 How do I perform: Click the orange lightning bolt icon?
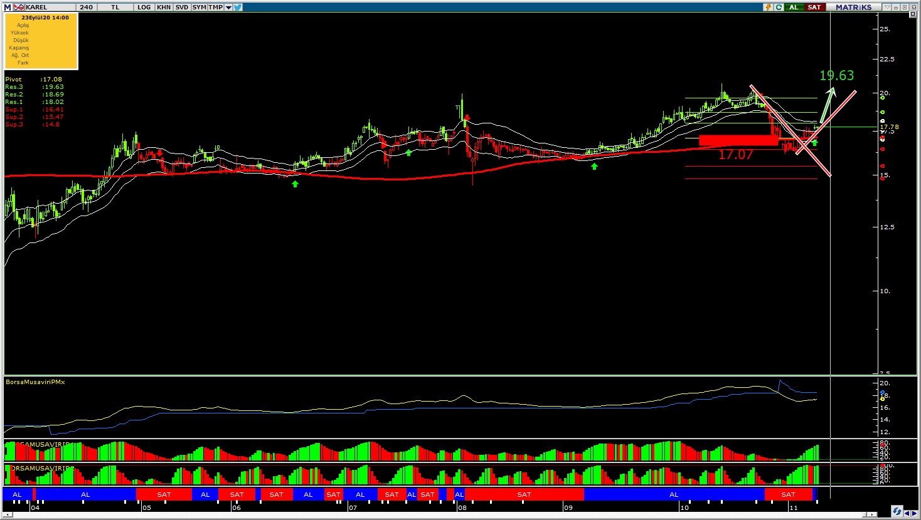pos(768,7)
